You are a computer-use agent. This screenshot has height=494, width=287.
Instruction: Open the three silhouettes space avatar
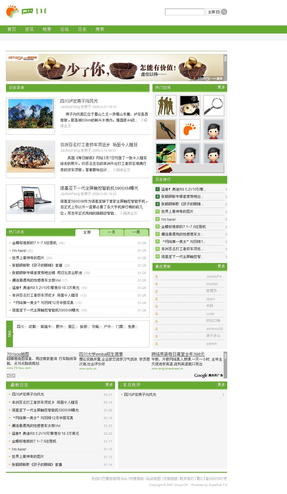point(166,106)
